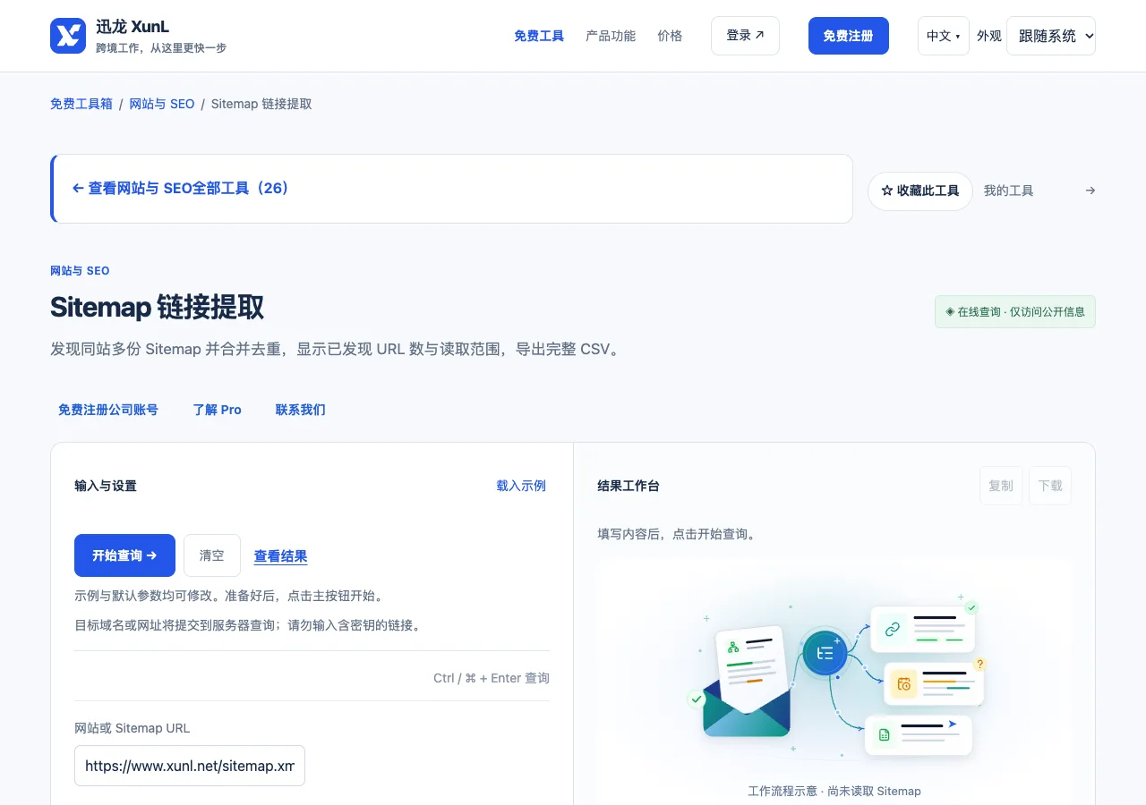Open 查看网站与 SEO全部工具（26） link
The width and height of the screenshot is (1146, 805).
coord(181,189)
